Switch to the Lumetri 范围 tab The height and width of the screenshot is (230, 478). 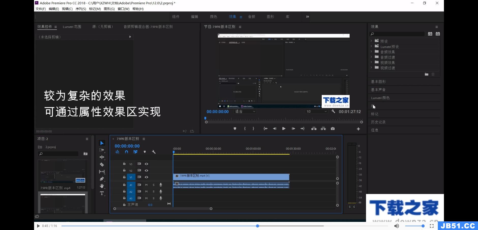[72, 27]
